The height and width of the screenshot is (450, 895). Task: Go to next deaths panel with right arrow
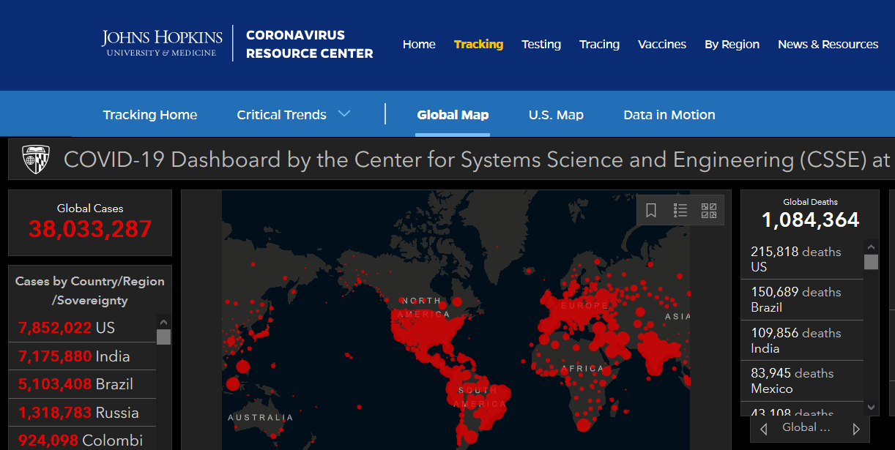(x=856, y=429)
